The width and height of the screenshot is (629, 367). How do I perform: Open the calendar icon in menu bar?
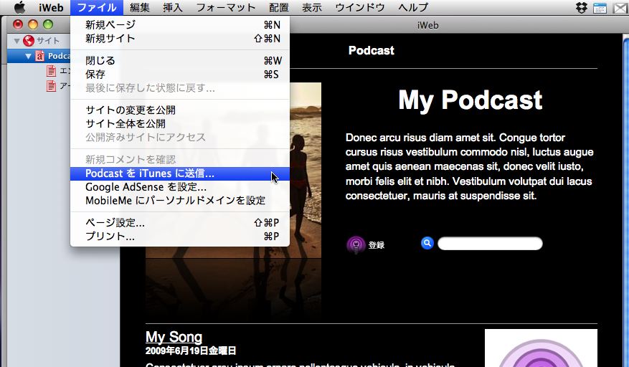point(600,8)
